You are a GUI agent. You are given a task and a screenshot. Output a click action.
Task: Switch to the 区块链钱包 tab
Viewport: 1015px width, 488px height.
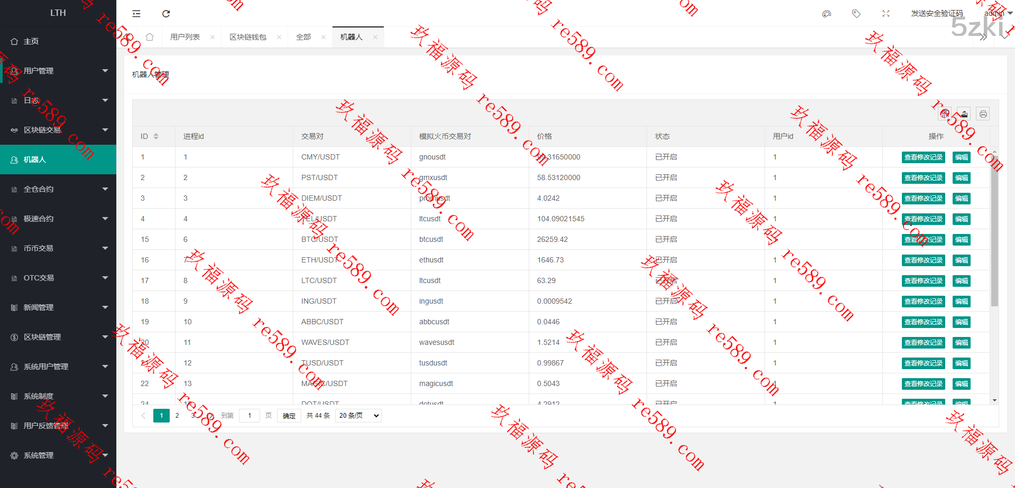(248, 37)
